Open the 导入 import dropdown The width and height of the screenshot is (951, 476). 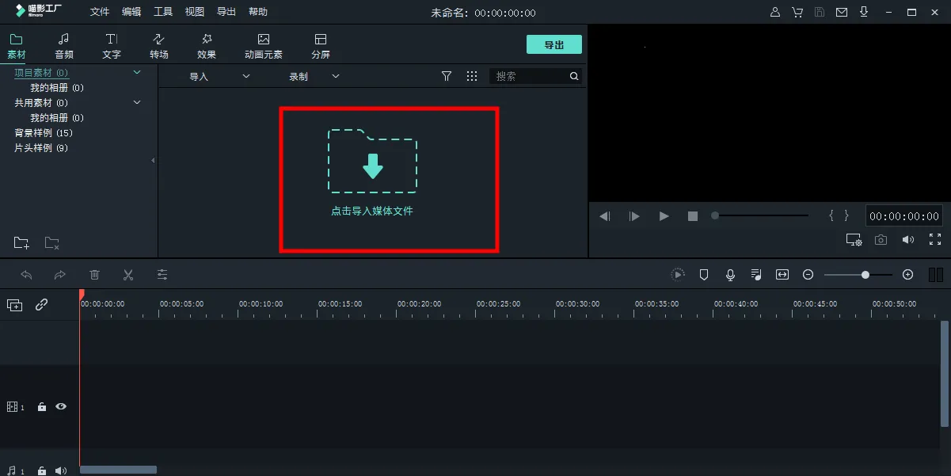[219, 76]
